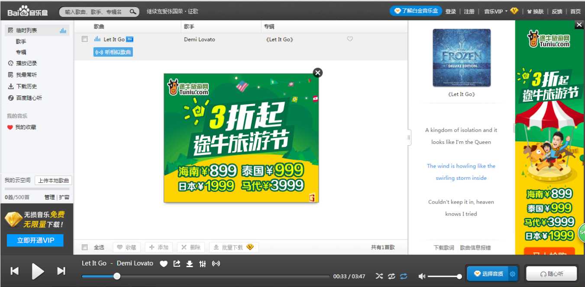Screen dimensions: 585x287
Task: Click the 反馈 feedback link
Action: [557, 12]
